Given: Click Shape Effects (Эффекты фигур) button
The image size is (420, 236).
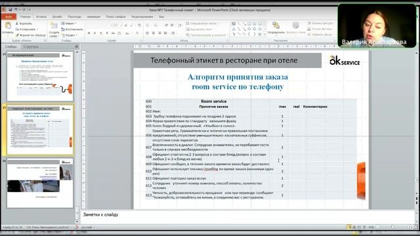Looking at the screenshot, I should (x=321, y=35).
